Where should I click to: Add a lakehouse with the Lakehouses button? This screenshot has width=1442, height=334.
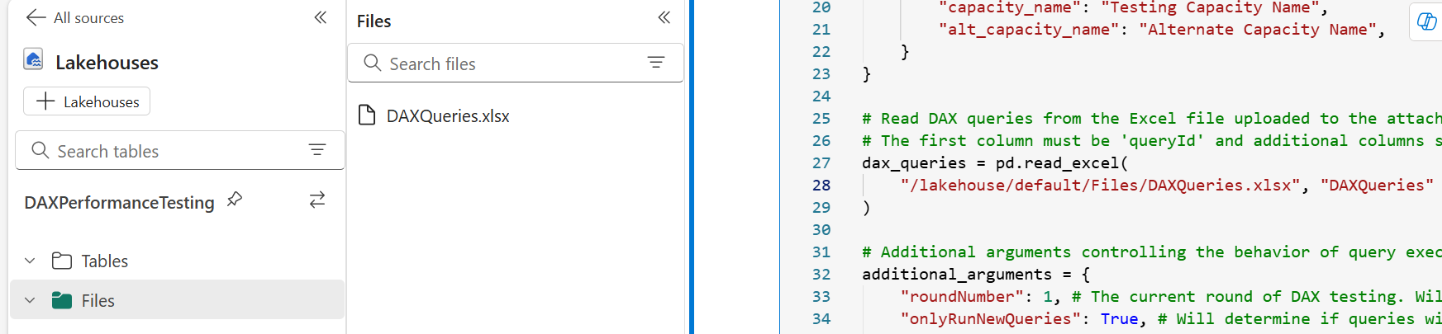tap(87, 101)
